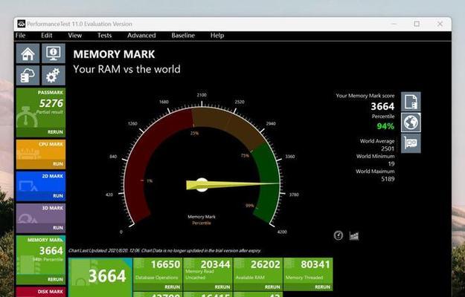465x297 pixels.
Task: Open the View menu
Action: [74, 36]
